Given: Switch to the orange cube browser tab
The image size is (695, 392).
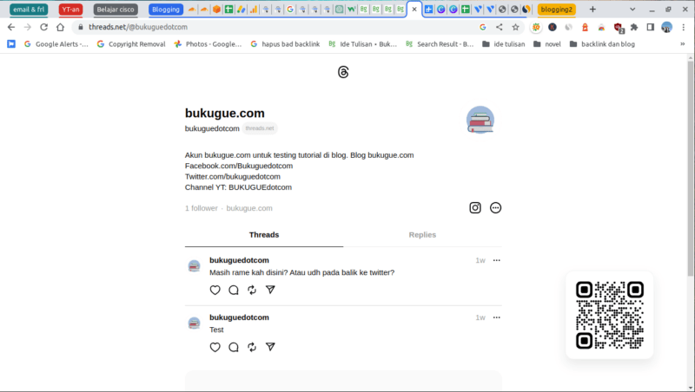Looking at the screenshot, I should point(216,10).
